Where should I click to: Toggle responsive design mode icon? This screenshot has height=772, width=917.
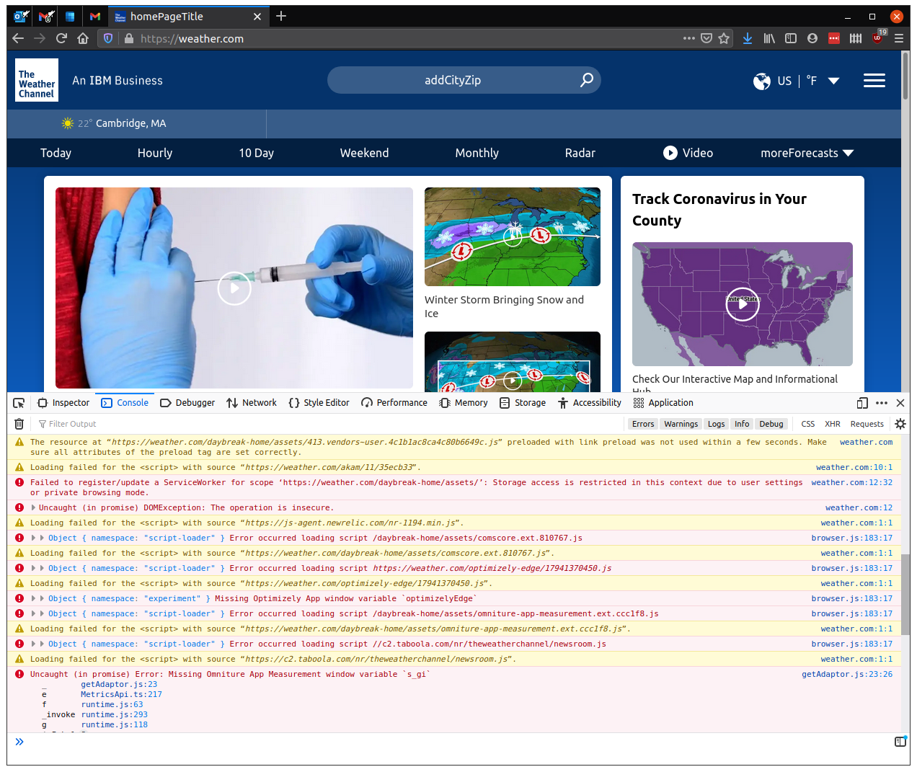tap(862, 403)
